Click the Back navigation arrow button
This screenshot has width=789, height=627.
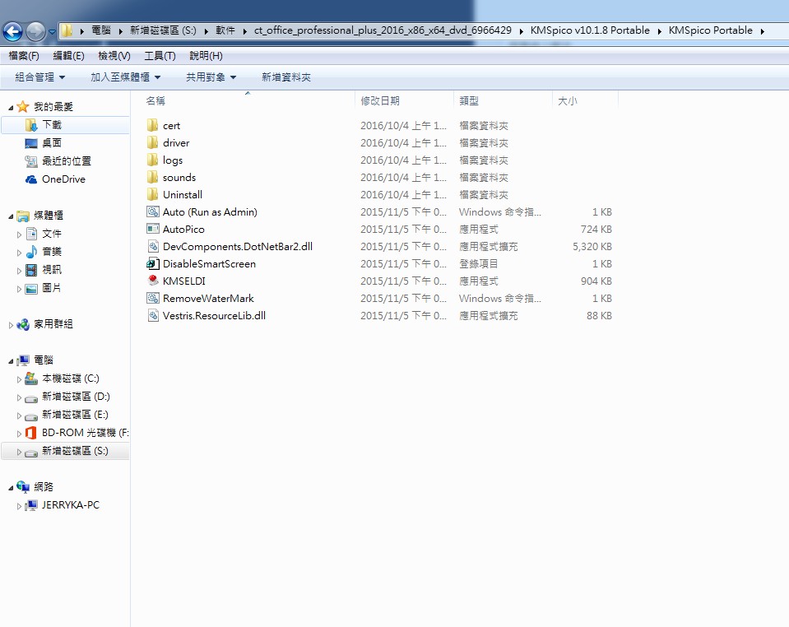(x=12, y=32)
